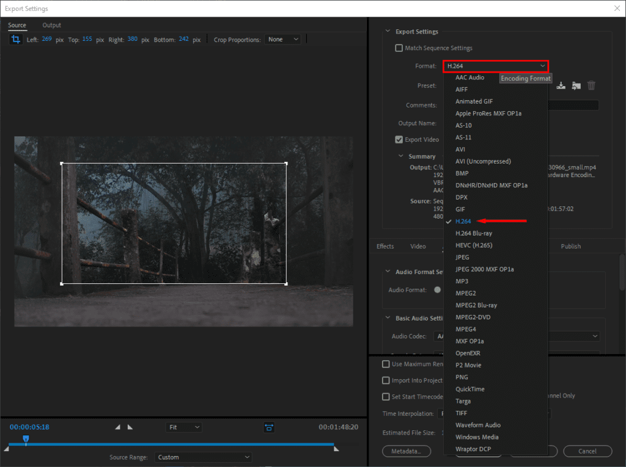Click the blue playhead on timeline
This screenshot has height=467, width=626.
(x=26, y=438)
